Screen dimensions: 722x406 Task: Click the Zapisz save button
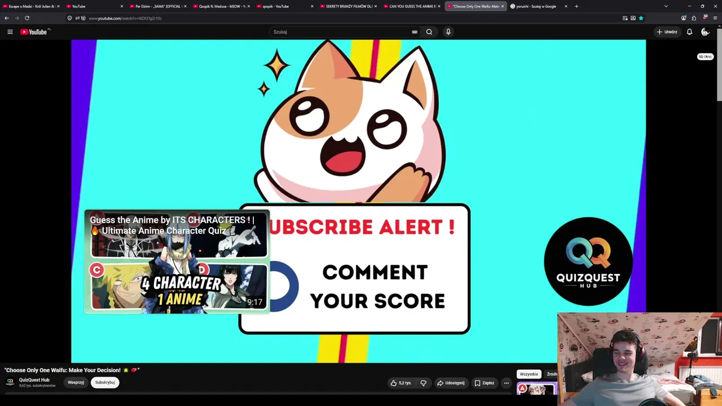[485, 383]
